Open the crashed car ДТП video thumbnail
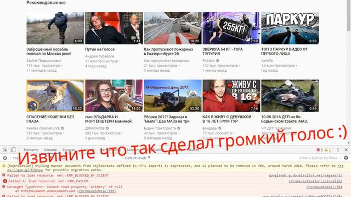 click(290, 96)
